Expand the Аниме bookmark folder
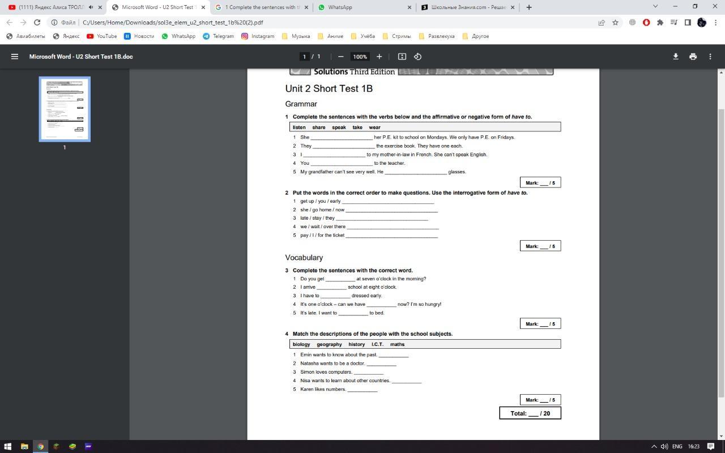725x453 pixels. (330, 36)
